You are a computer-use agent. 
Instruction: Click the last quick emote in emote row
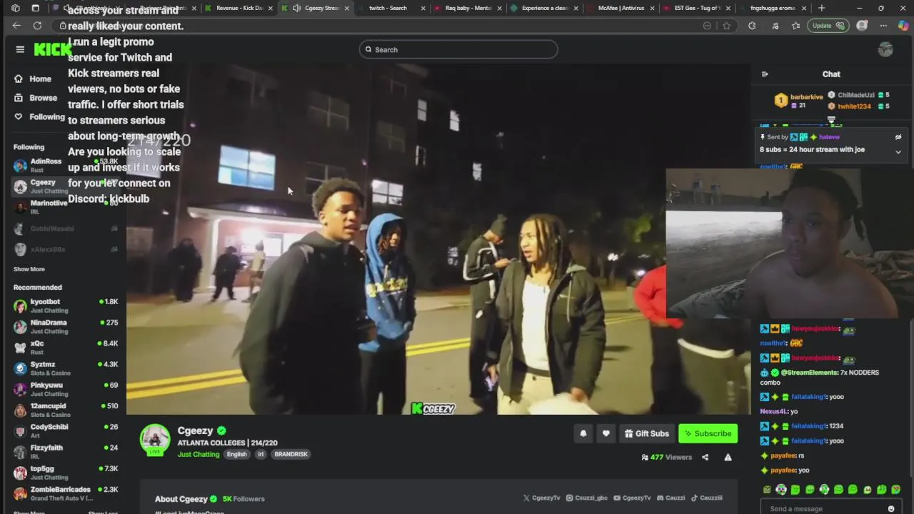pos(896,490)
